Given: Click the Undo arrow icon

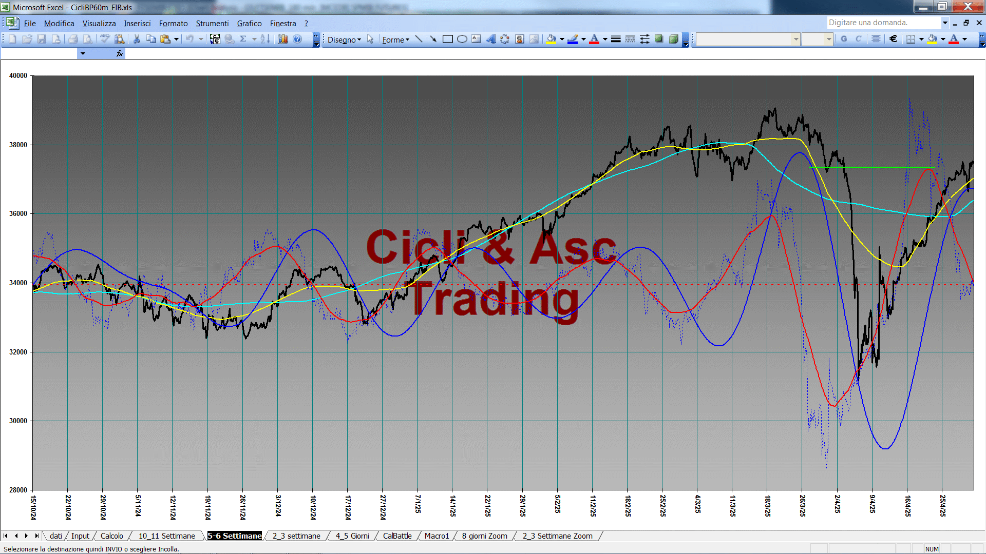Looking at the screenshot, I should tap(189, 39).
